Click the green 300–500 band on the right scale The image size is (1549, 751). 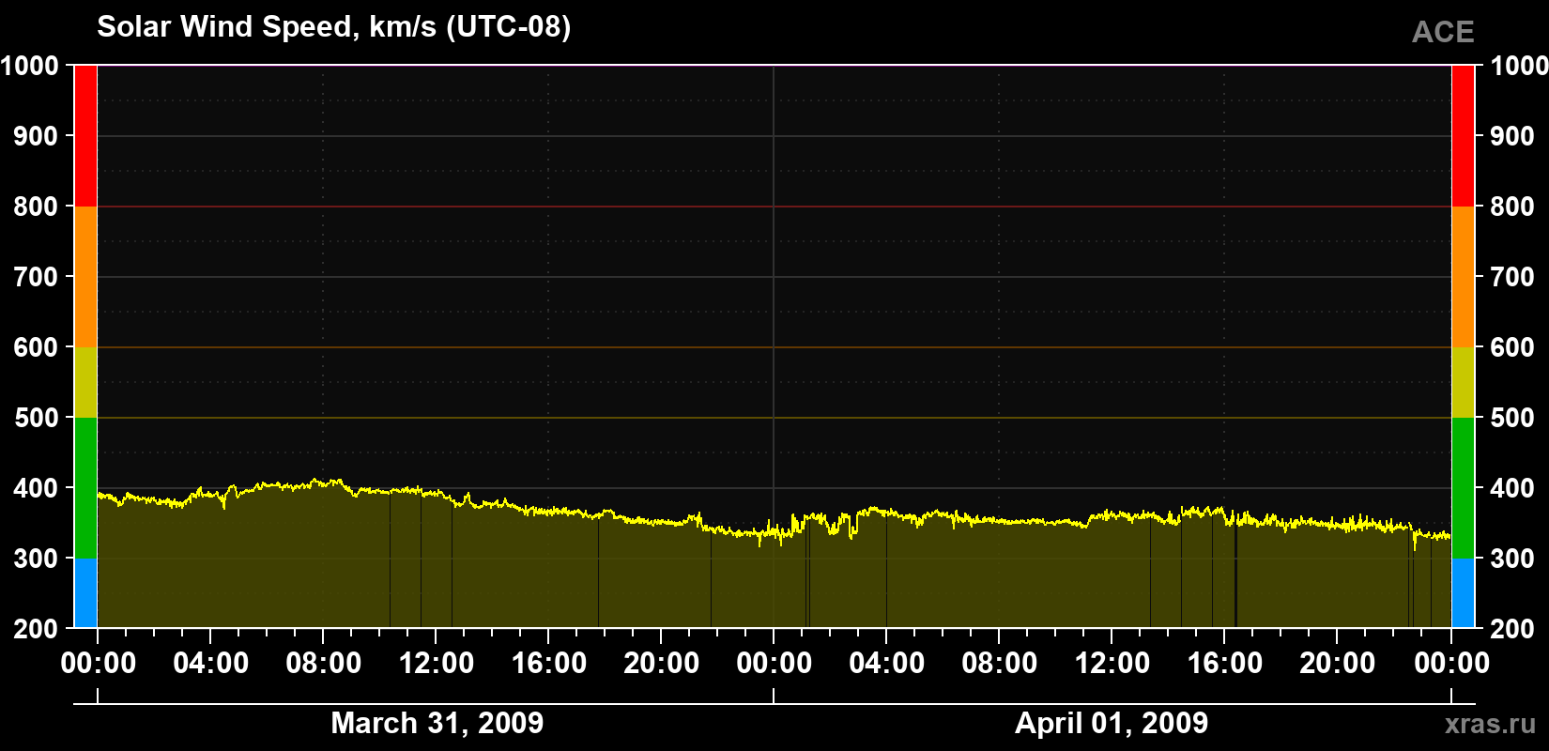point(1464,488)
